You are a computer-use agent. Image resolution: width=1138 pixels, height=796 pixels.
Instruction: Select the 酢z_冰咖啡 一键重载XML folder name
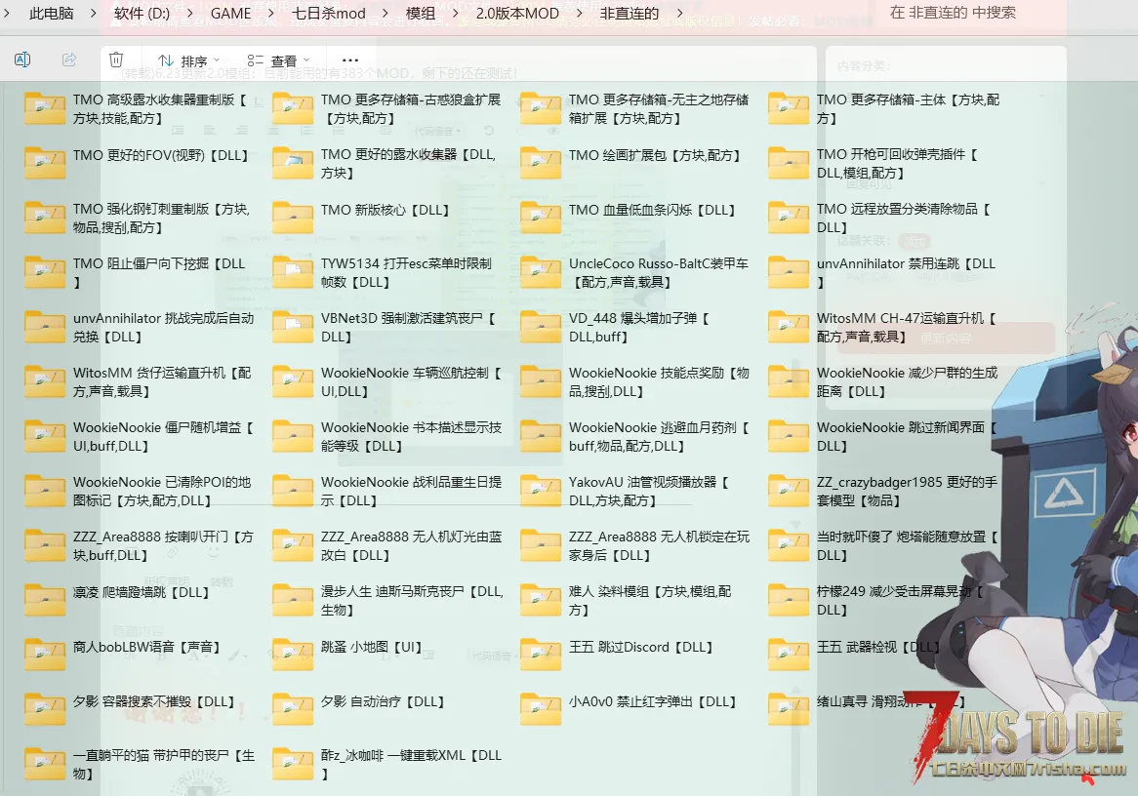click(x=412, y=764)
